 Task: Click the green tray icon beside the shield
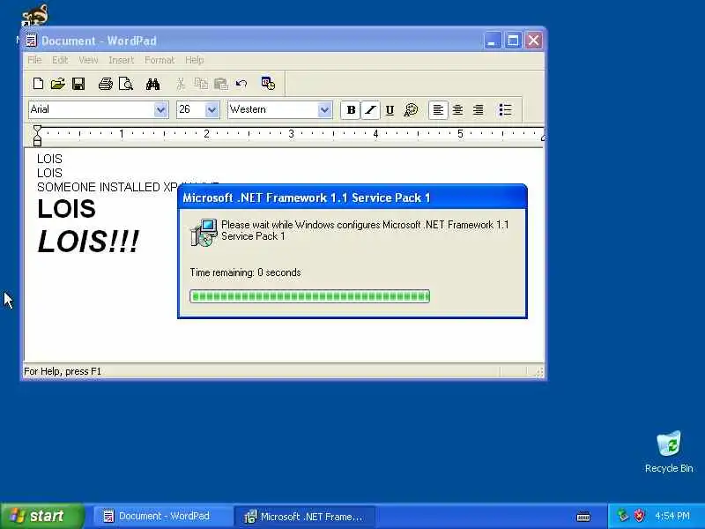point(623,516)
